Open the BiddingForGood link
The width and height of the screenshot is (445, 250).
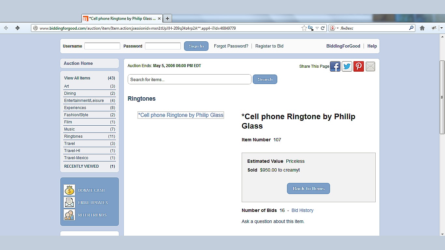[x=343, y=46]
